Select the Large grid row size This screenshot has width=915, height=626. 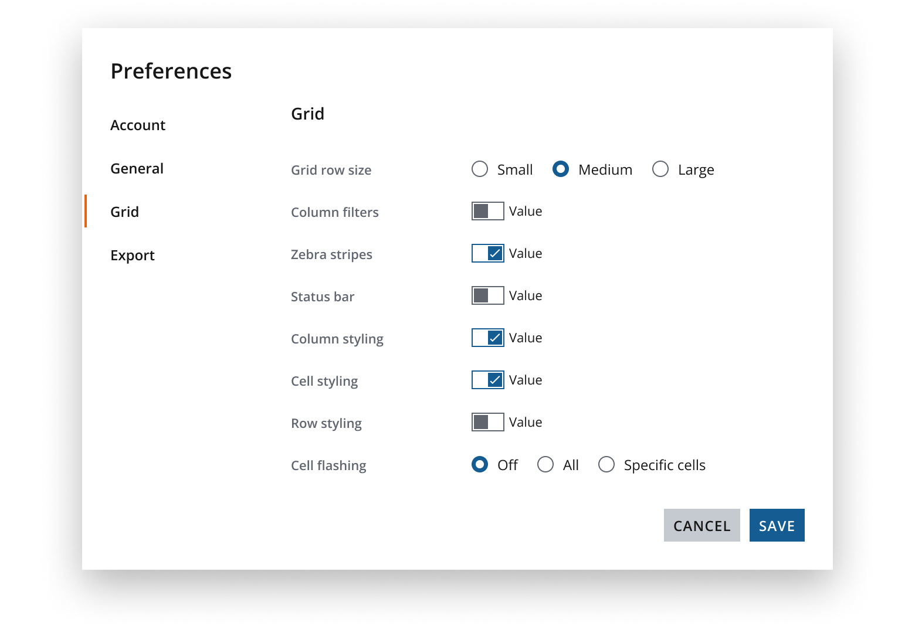660,169
